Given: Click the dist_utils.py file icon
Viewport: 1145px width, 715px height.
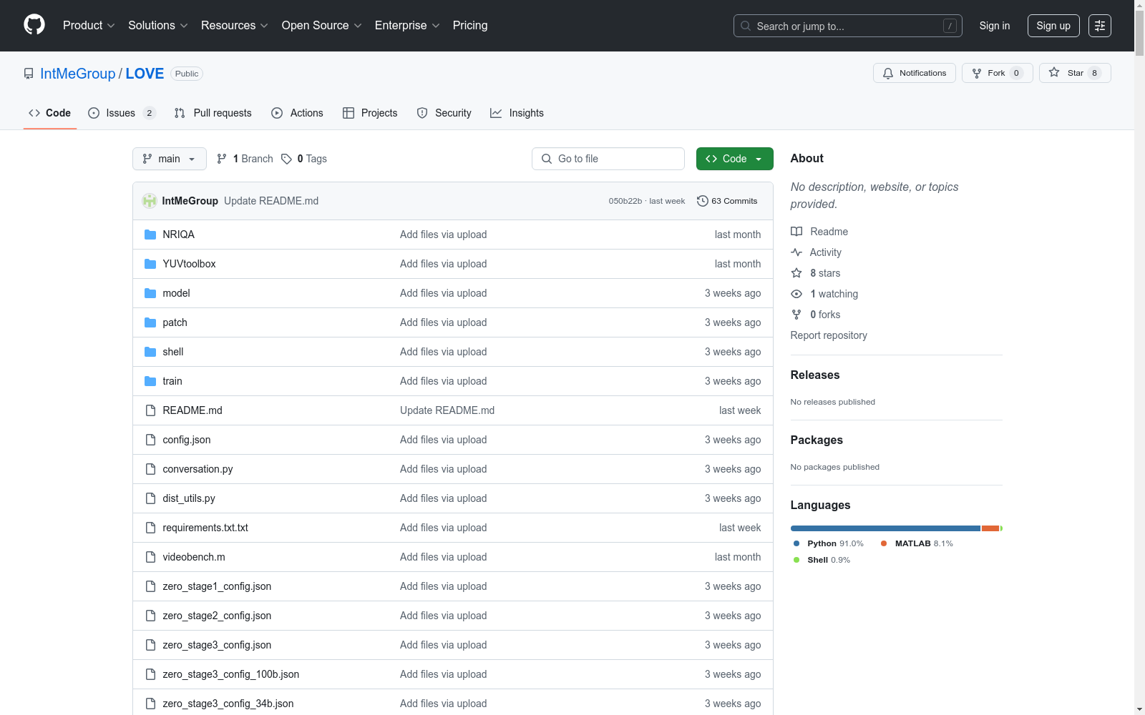Looking at the screenshot, I should tap(150, 498).
